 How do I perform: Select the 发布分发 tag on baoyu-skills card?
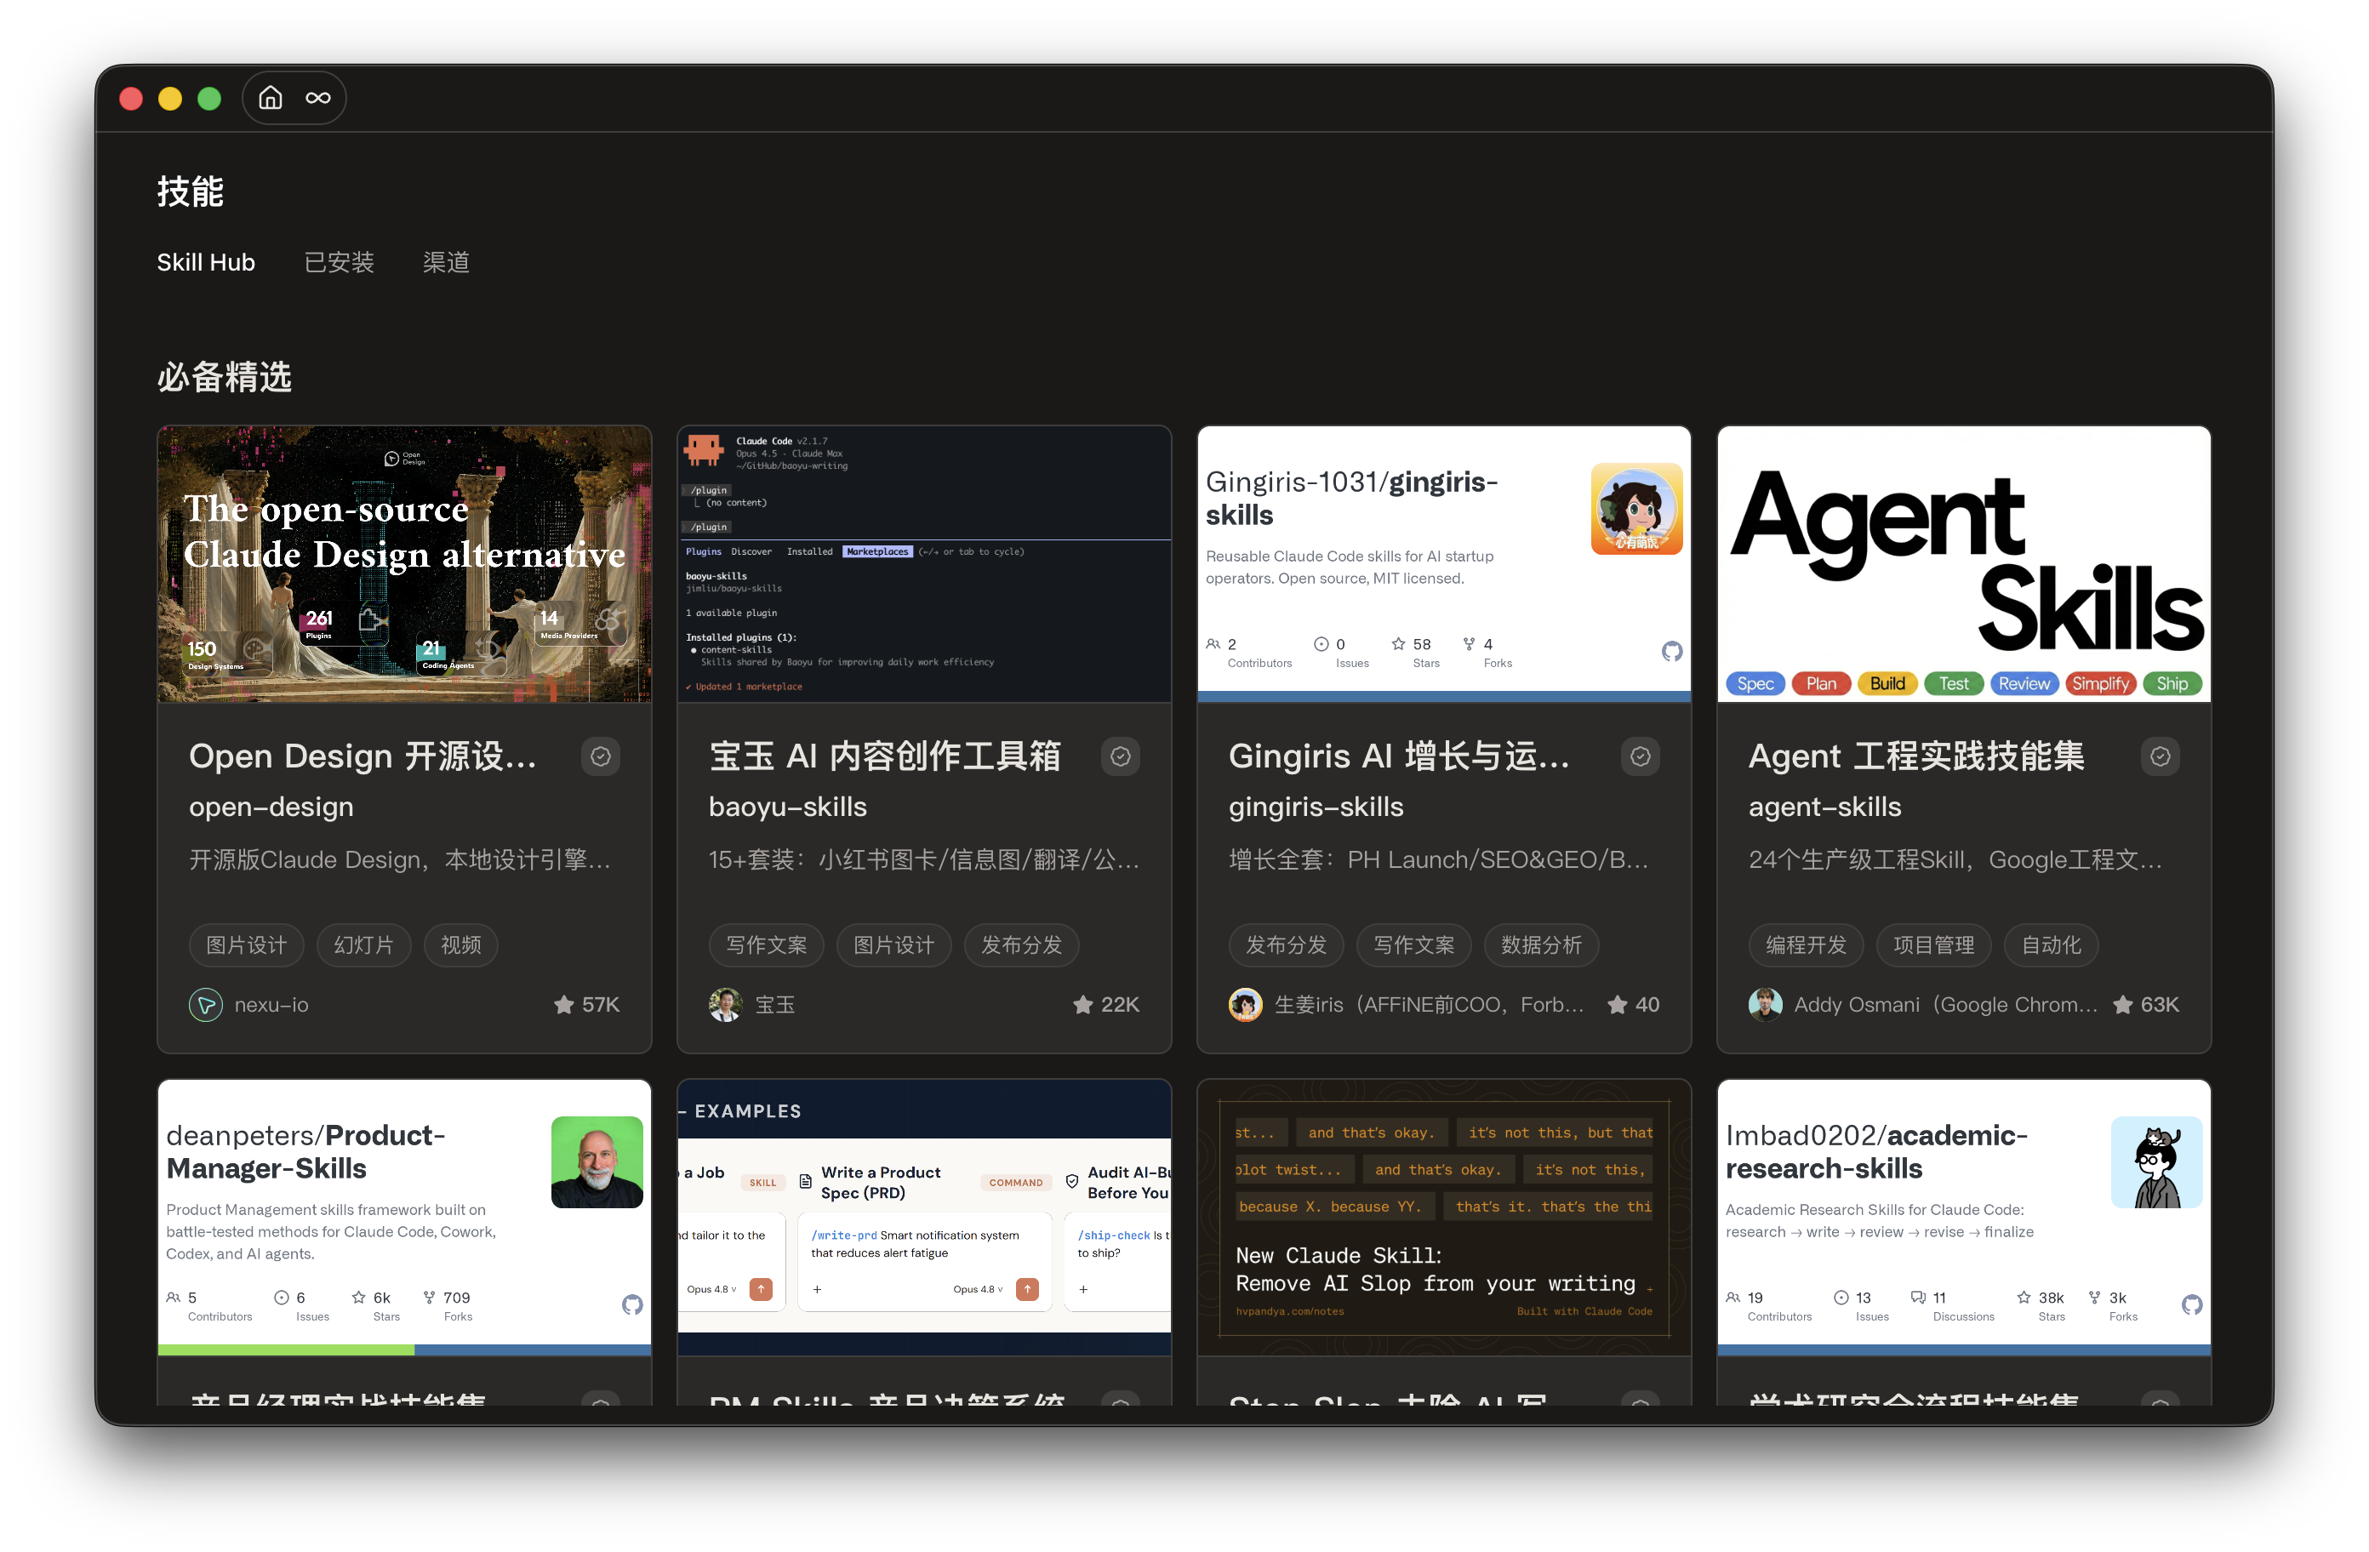click(1021, 944)
